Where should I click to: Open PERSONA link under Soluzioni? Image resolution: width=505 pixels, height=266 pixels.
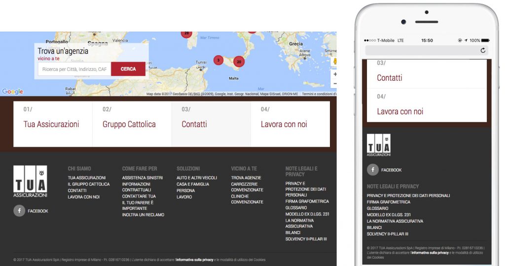coord(185,191)
